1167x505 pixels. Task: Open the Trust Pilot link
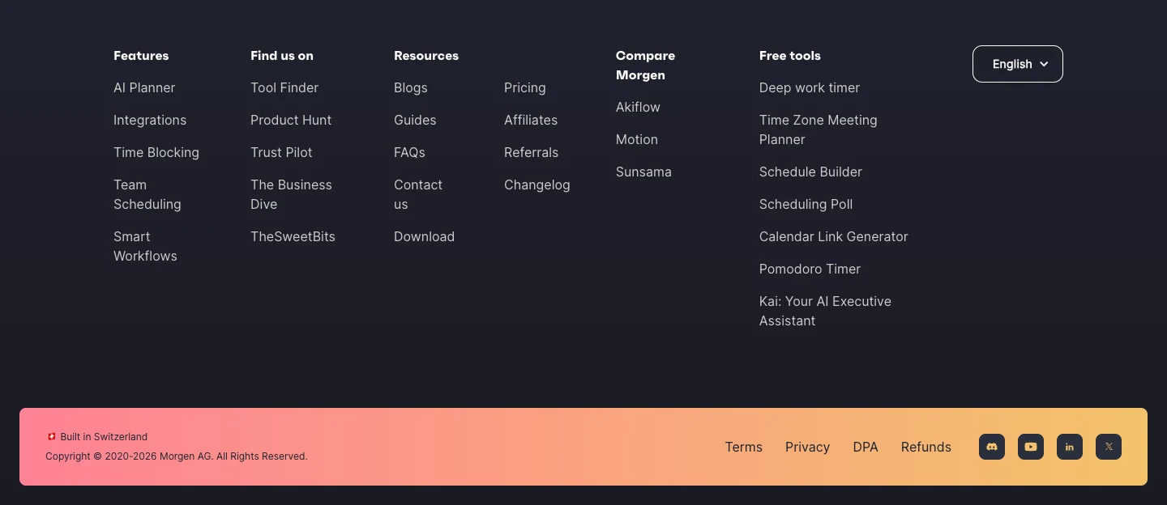281,152
